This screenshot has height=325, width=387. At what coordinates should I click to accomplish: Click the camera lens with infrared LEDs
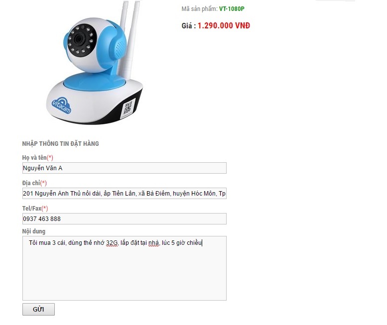tap(82, 40)
